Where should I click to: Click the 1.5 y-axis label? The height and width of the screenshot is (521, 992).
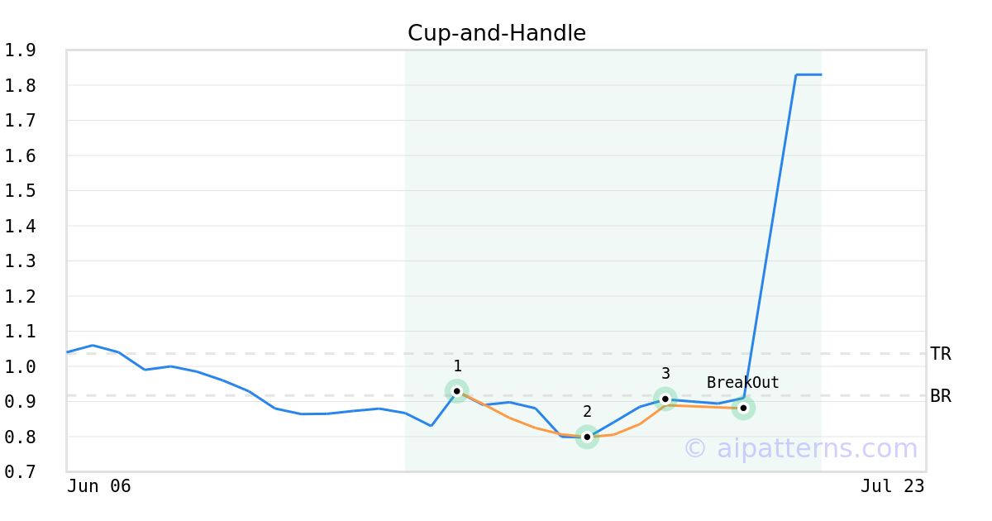pos(20,191)
